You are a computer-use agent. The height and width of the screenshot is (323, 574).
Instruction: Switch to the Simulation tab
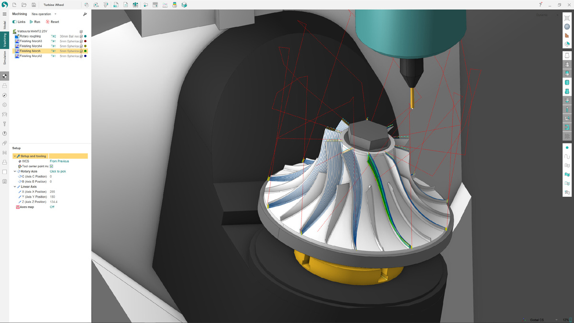click(4, 58)
